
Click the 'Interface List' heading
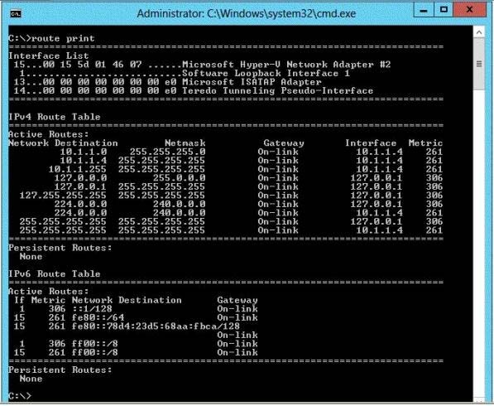pyautogui.click(x=49, y=56)
